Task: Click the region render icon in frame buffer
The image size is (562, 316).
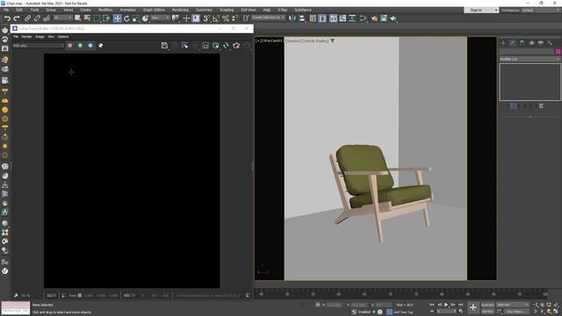Action: 205,45
